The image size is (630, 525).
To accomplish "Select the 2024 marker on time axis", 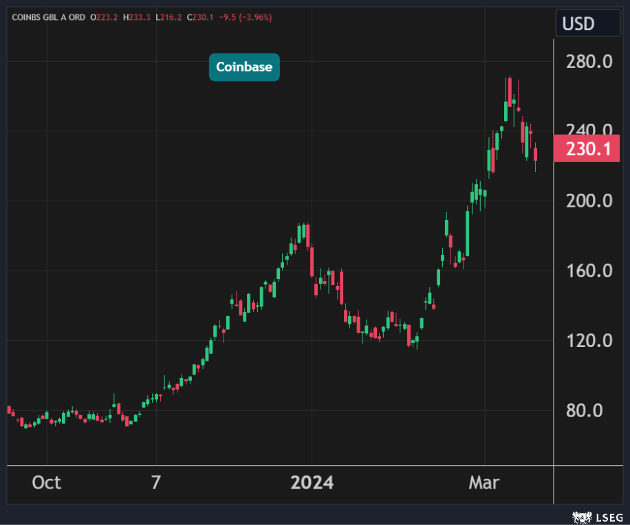I will click(x=312, y=483).
